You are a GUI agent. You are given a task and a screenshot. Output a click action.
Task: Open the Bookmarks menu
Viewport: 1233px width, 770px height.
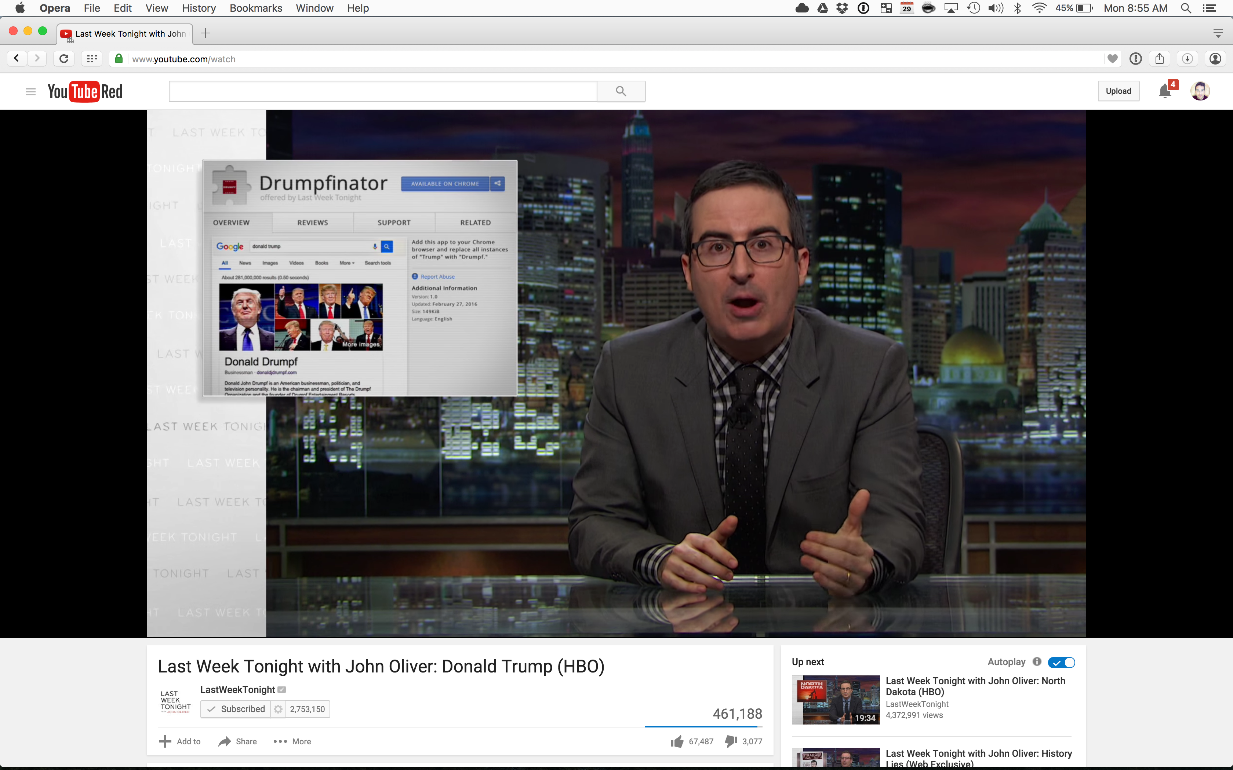pos(256,8)
